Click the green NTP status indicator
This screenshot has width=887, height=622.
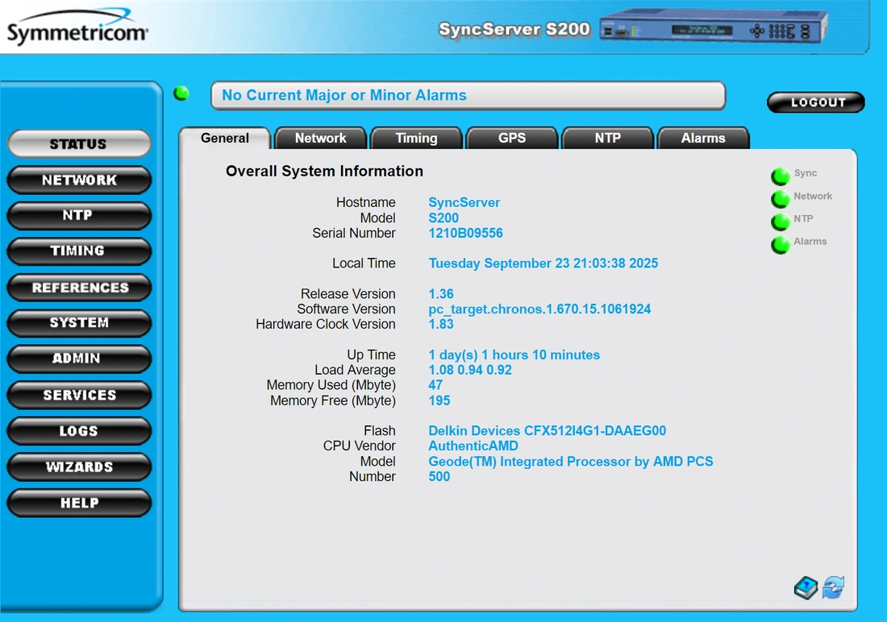780,221
